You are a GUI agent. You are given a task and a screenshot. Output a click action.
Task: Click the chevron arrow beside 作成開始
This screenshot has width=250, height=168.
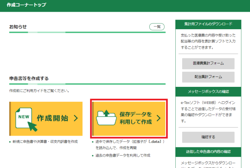click(x=76, y=119)
